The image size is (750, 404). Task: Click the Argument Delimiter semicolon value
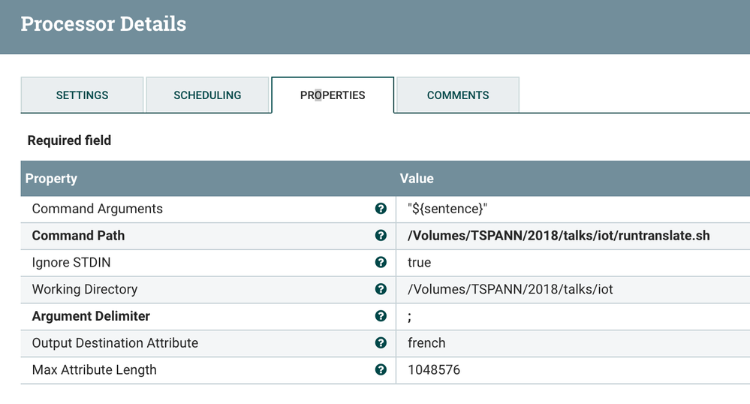click(410, 316)
